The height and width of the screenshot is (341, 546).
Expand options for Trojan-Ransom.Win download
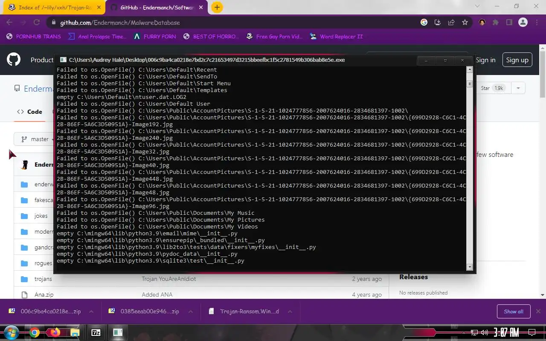pos(290,312)
